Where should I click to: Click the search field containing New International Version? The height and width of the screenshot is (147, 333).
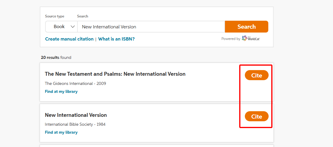tap(151, 27)
